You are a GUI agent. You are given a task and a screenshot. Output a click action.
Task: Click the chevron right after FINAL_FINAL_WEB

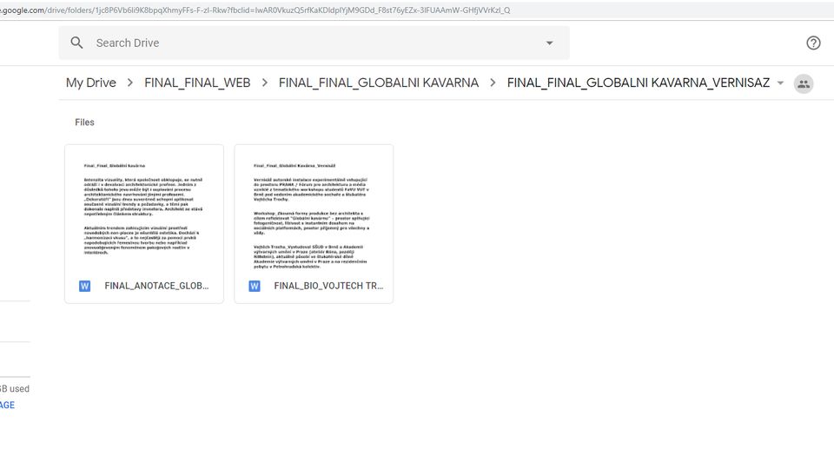click(x=264, y=83)
